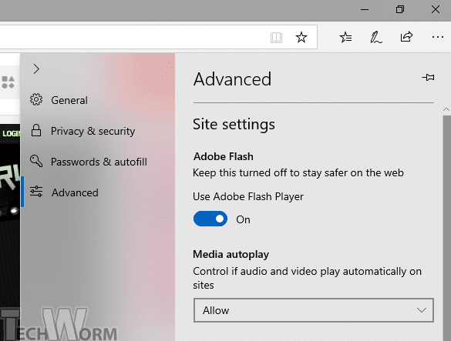
Task: Close the browser window
Action: 436,9
